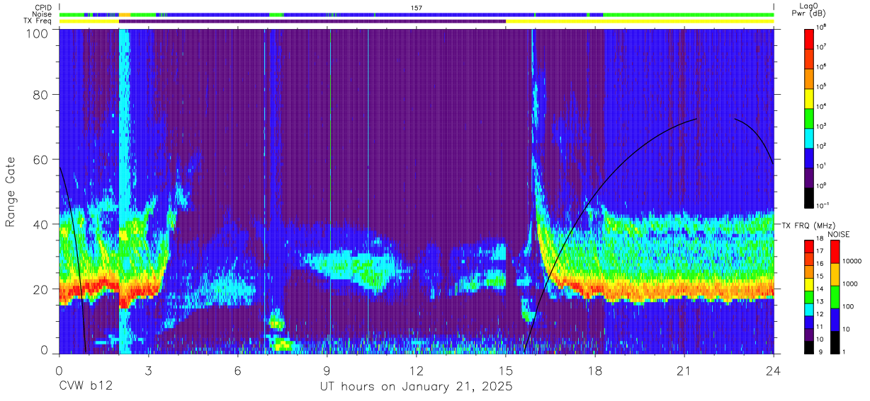Click the '21' tick on the UT hours axis
870x401 pixels.
(684, 370)
